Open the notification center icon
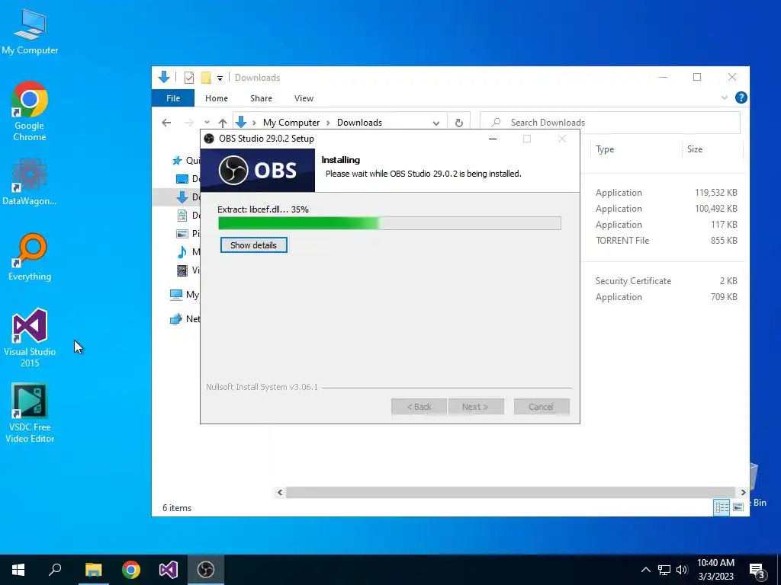This screenshot has width=781, height=585. coord(757,570)
